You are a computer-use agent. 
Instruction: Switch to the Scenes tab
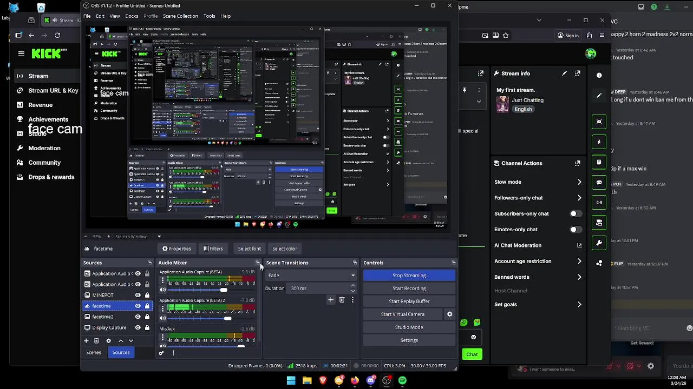(93, 353)
